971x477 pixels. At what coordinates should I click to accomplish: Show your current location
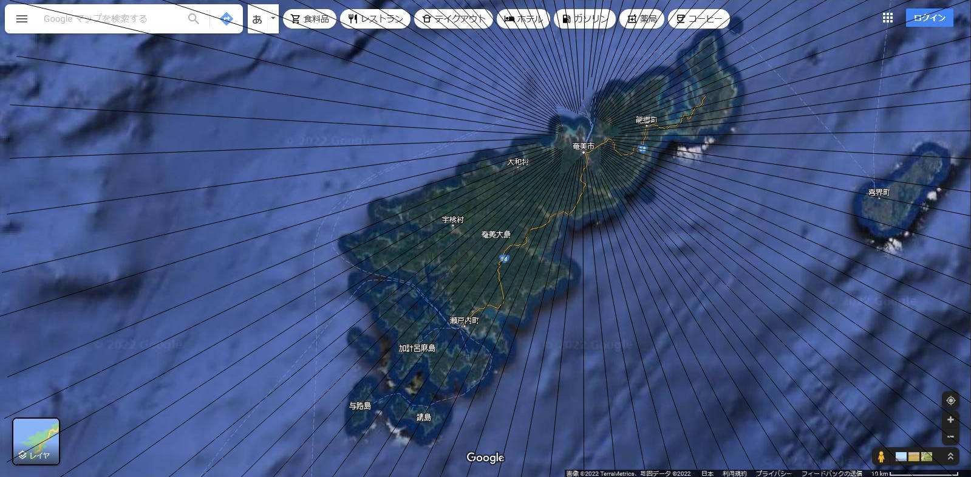tap(951, 400)
